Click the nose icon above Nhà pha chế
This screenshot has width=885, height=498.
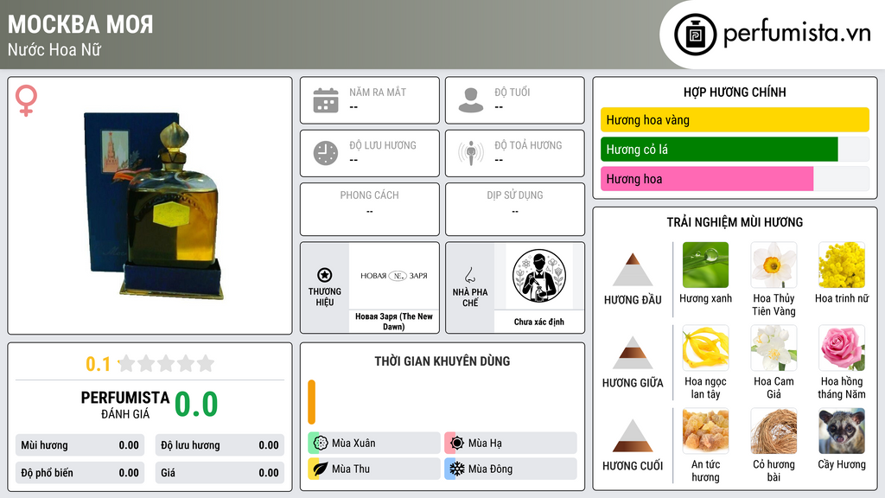click(x=469, y=275)
